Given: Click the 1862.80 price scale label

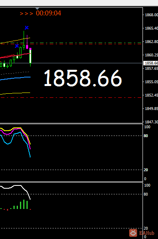Looking at the screenshot, I should (x=151, y=42).
